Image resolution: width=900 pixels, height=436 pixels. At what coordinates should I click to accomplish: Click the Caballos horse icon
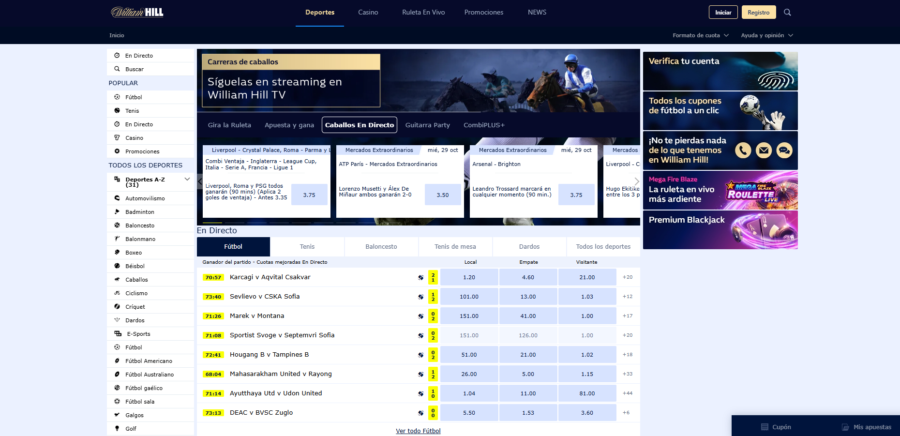click(x=117, y=280)
